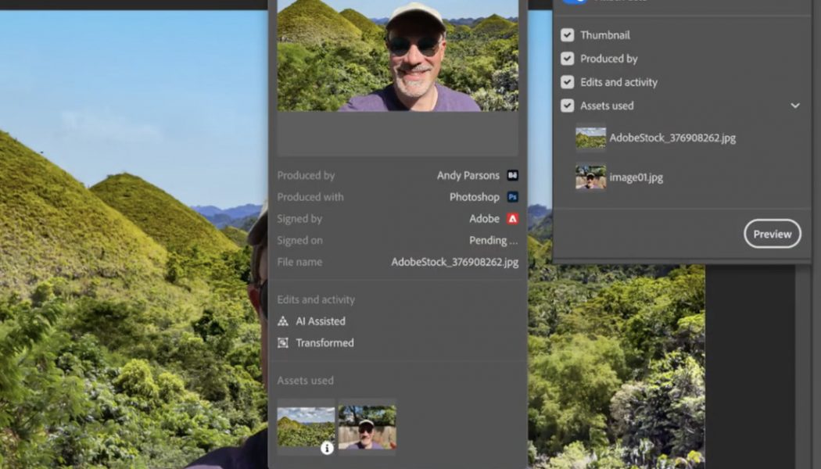Uncheck the Thumbnail checkbox

(567, 35)
